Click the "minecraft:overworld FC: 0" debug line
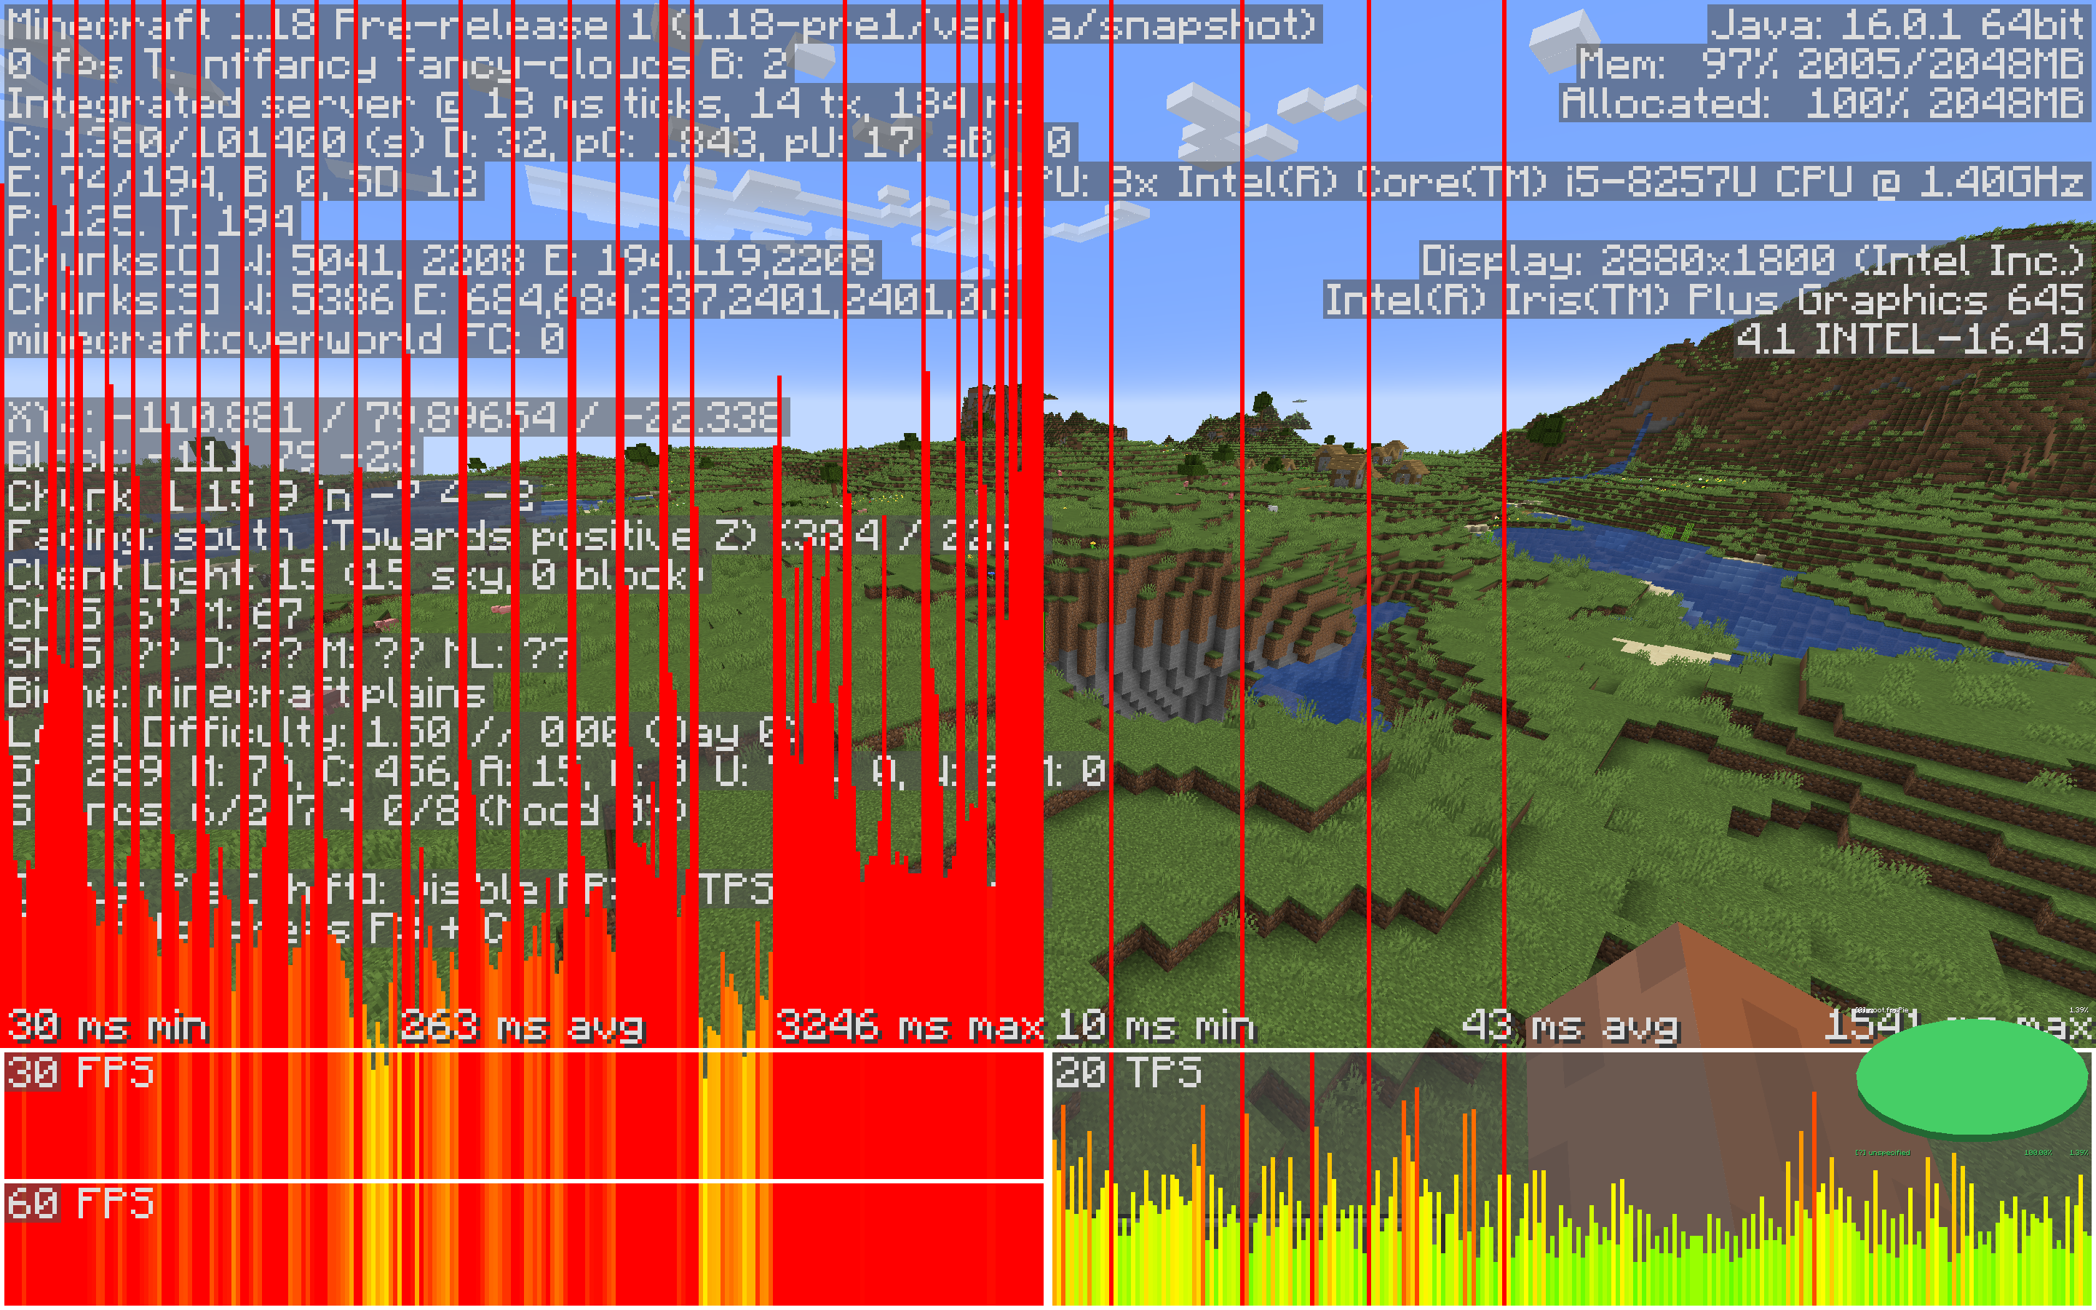 (x=286, y=338)
